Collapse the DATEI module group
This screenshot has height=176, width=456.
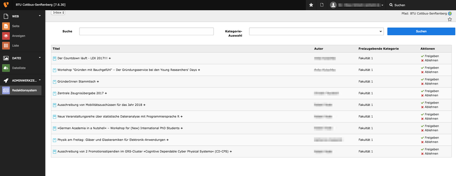40,58
